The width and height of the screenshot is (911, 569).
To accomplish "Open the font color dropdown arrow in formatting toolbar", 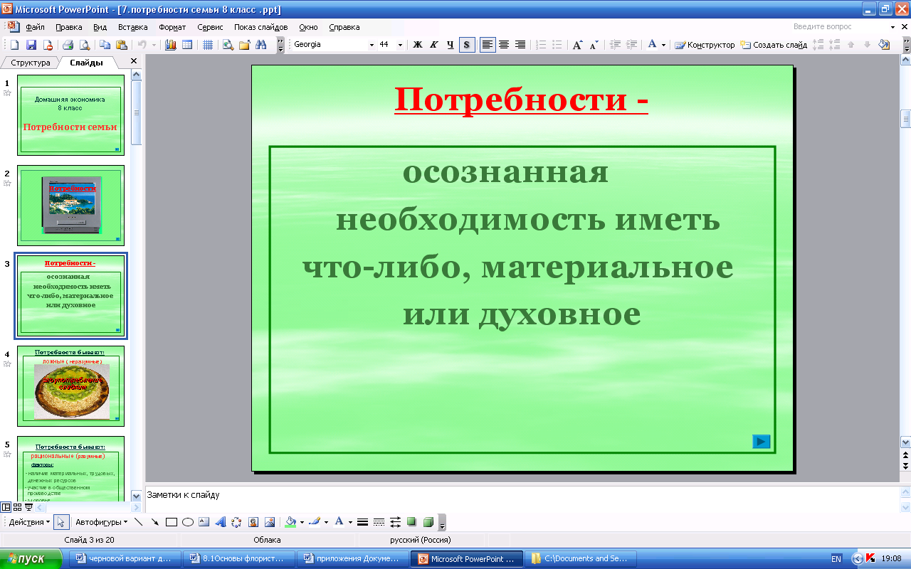I will (x=663, y=45).
